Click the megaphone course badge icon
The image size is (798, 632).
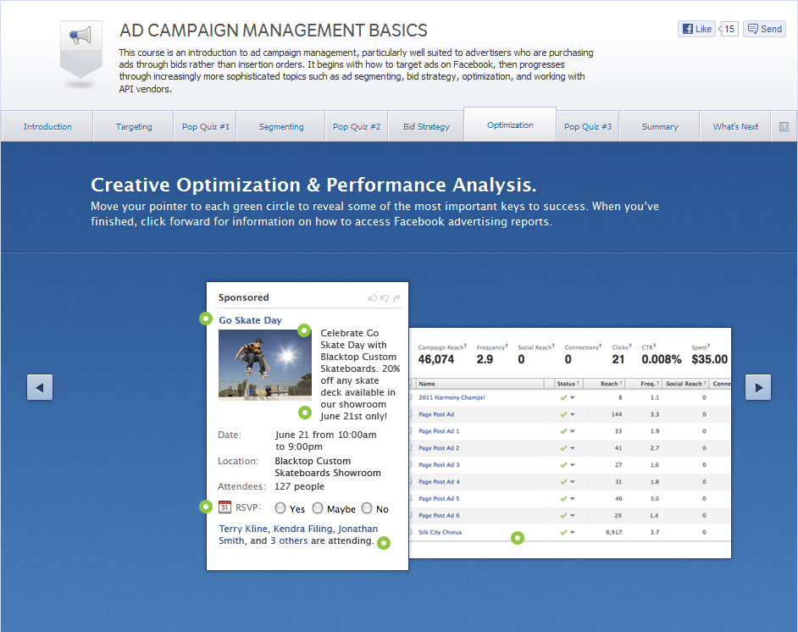(81, 49)
